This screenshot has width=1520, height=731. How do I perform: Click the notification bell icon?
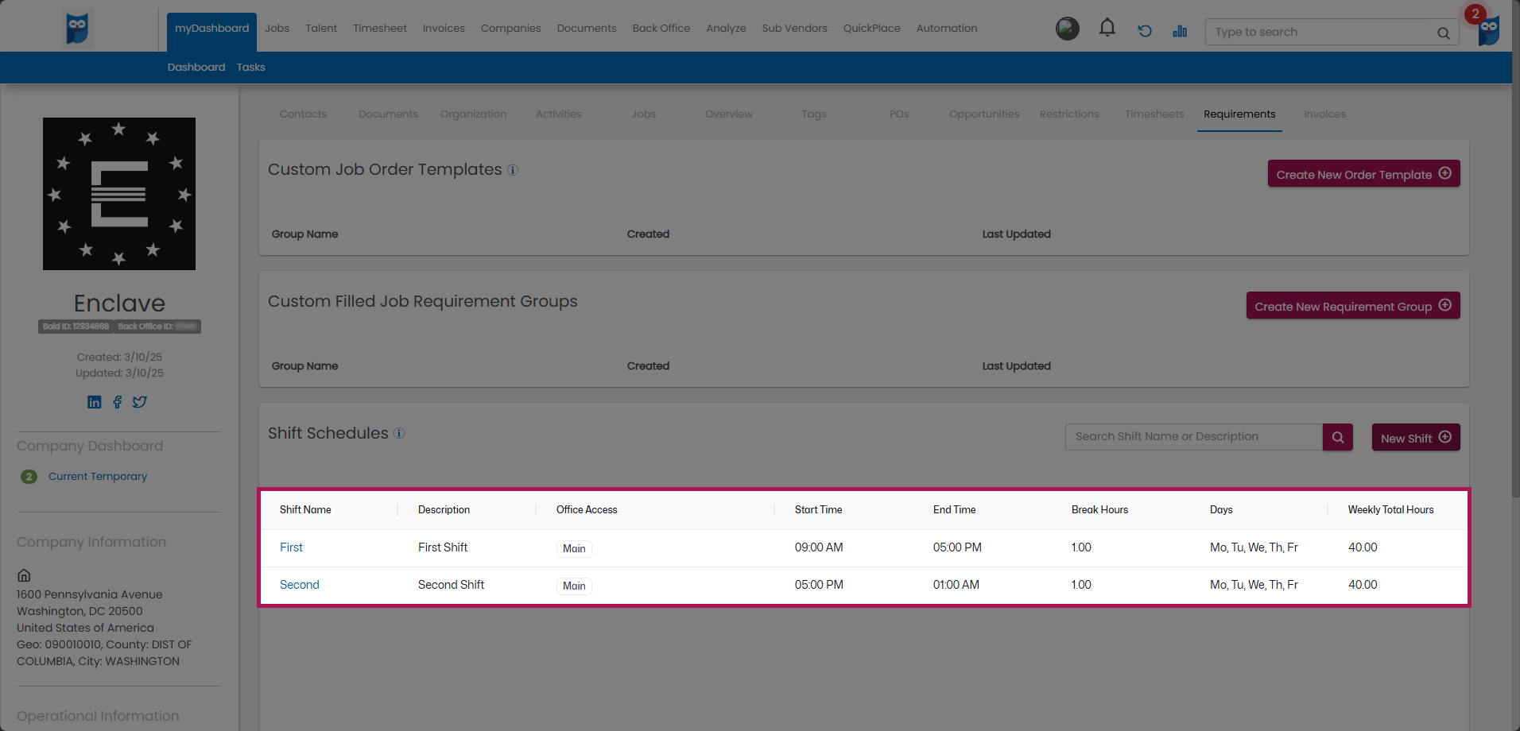tap(1107, 29)
